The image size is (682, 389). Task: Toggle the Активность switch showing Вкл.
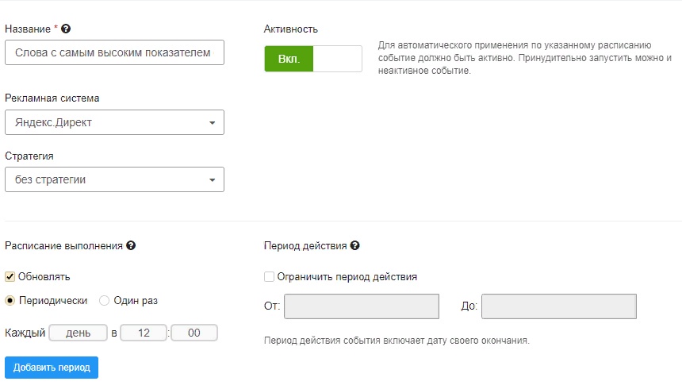click(313, 59)
